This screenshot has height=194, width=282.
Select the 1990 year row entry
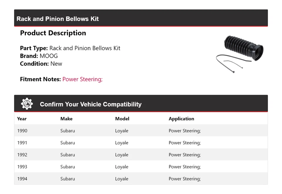(x=22, y=131)
